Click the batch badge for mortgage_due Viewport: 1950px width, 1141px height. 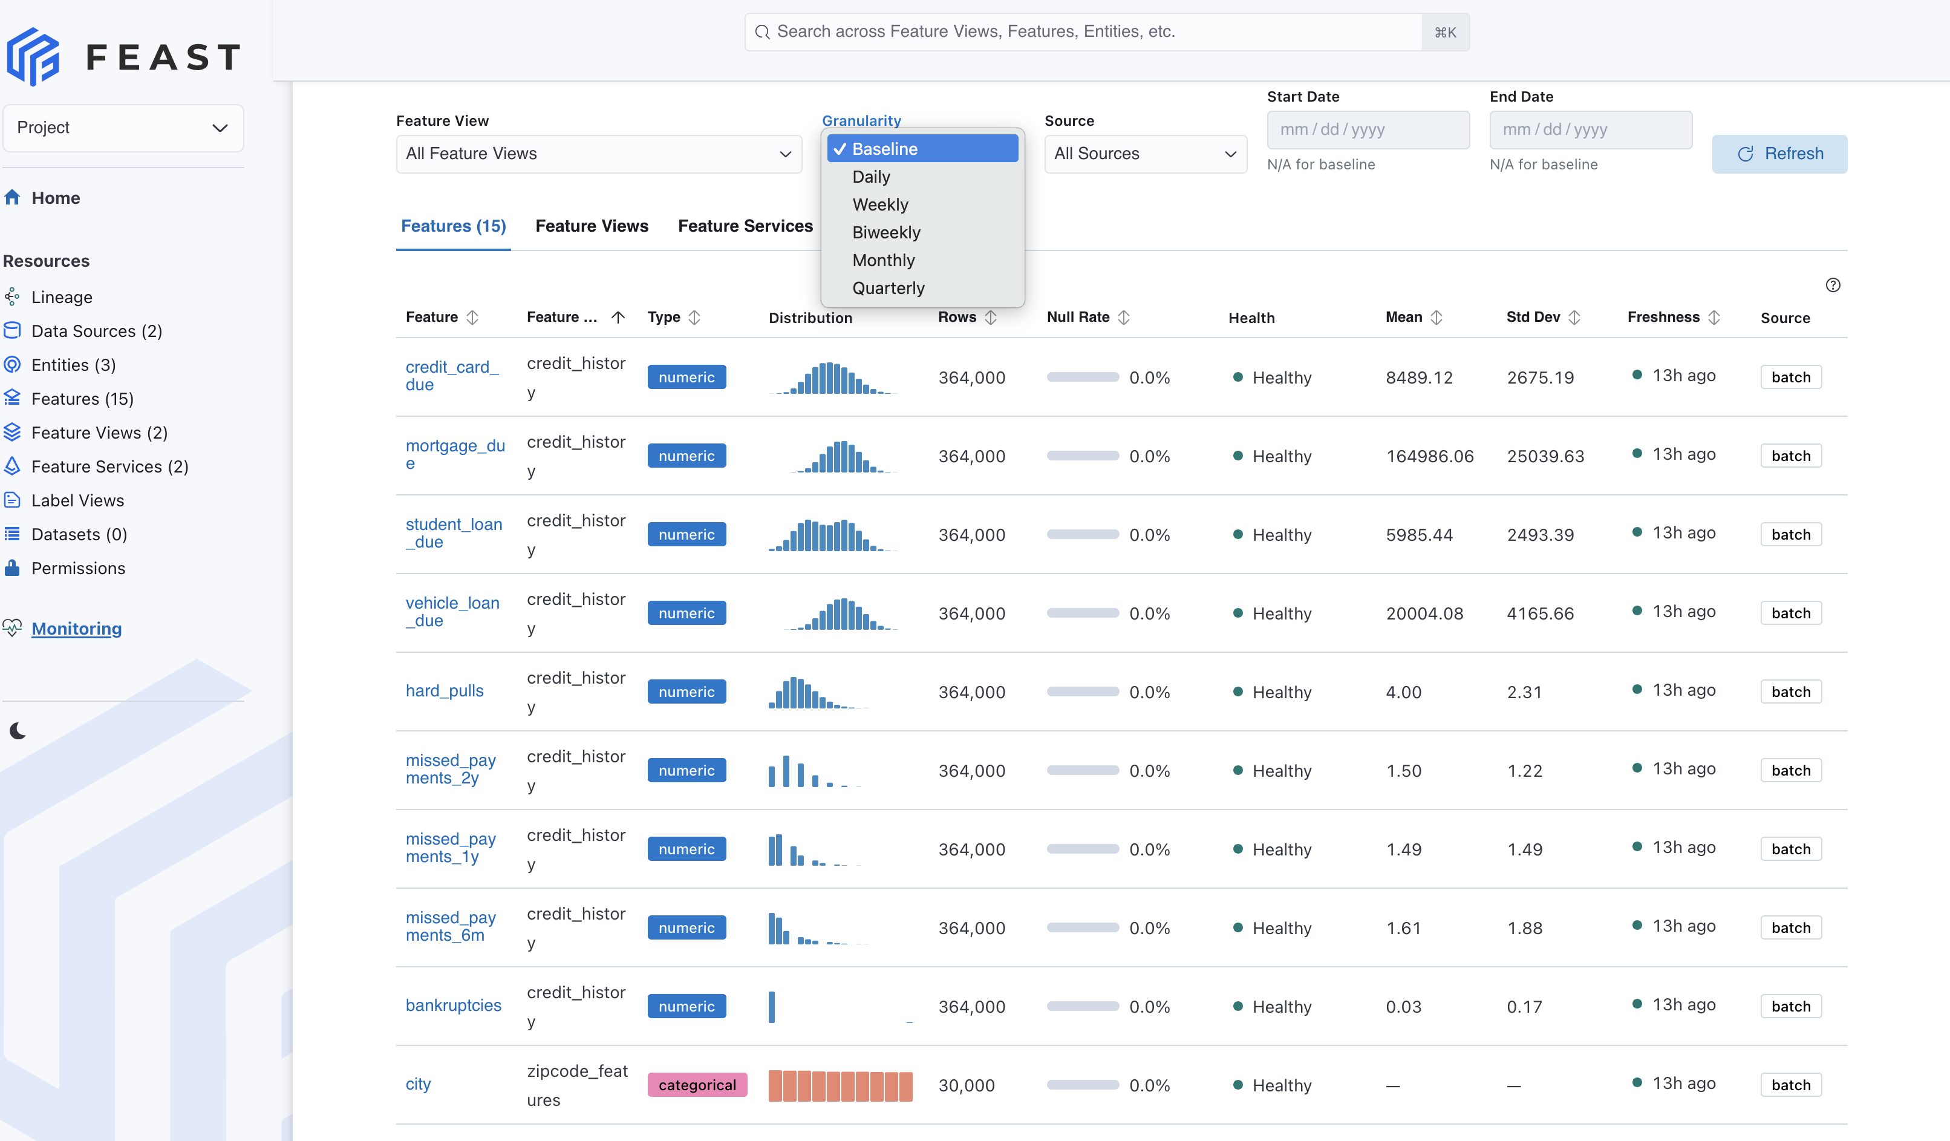[x=1790, y=455]
